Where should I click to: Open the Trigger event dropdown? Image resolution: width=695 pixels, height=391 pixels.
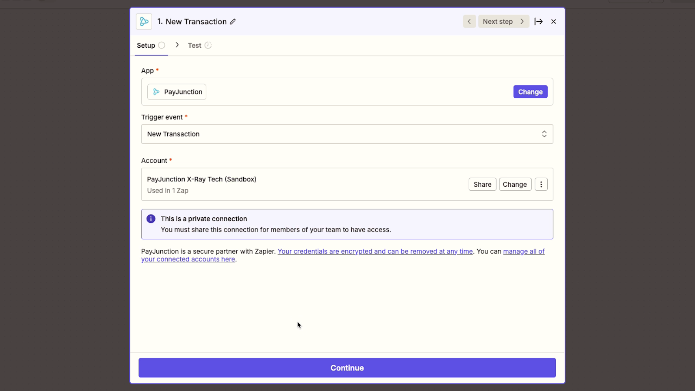coord(347,134)
